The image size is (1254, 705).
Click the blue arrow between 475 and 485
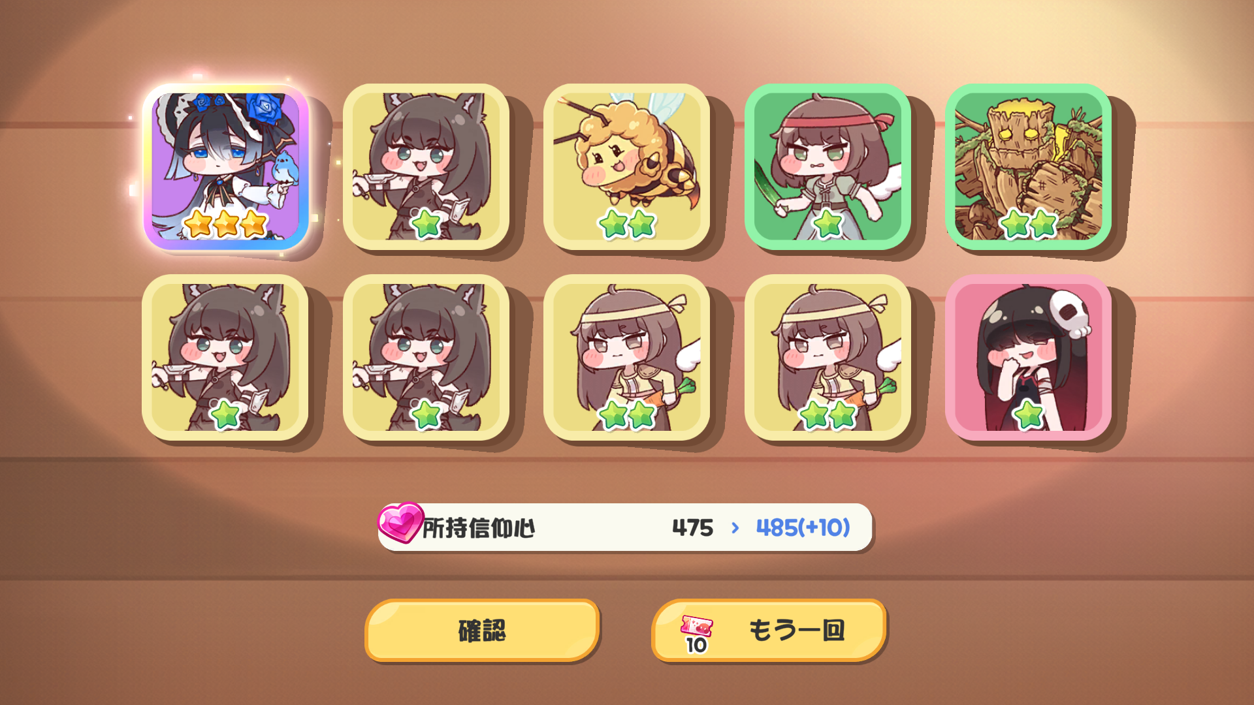[x=735, y=527]
